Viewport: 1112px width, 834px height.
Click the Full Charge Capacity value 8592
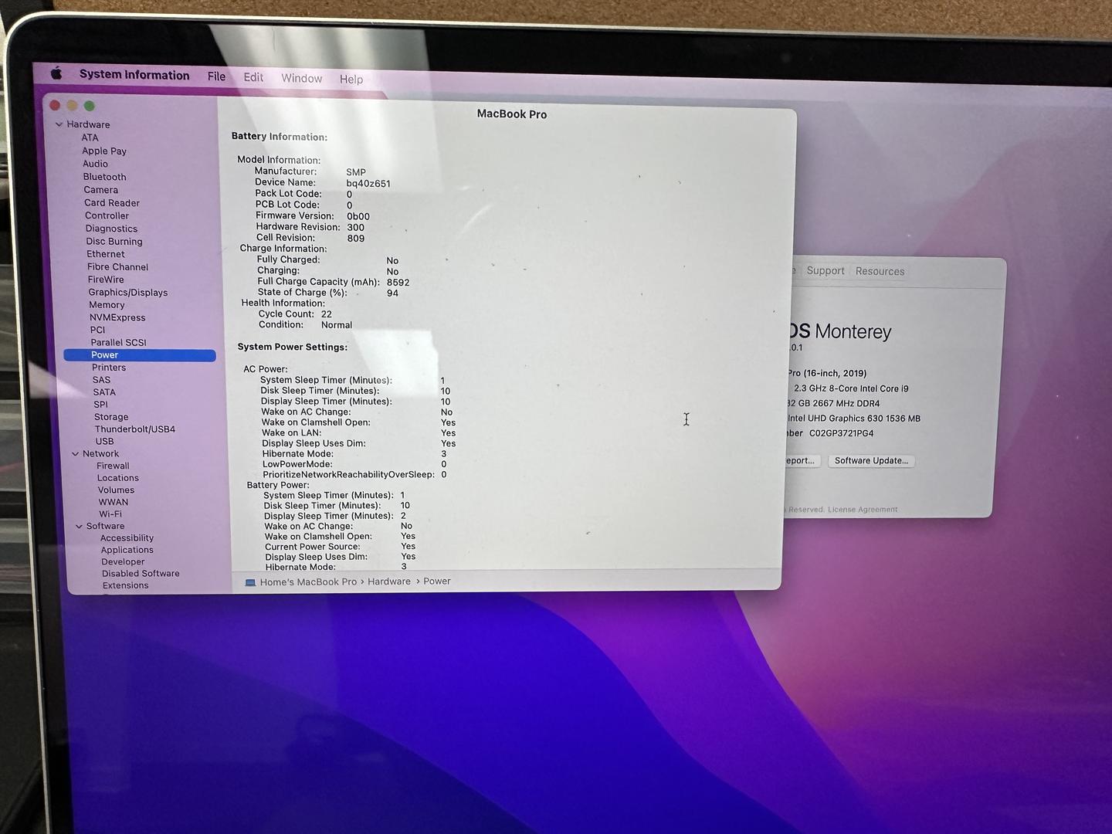point(398,283)
